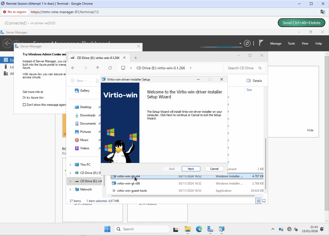Click the refresh icon in Server Manager header
Viewport: 329px width, 236px height.
247,43
